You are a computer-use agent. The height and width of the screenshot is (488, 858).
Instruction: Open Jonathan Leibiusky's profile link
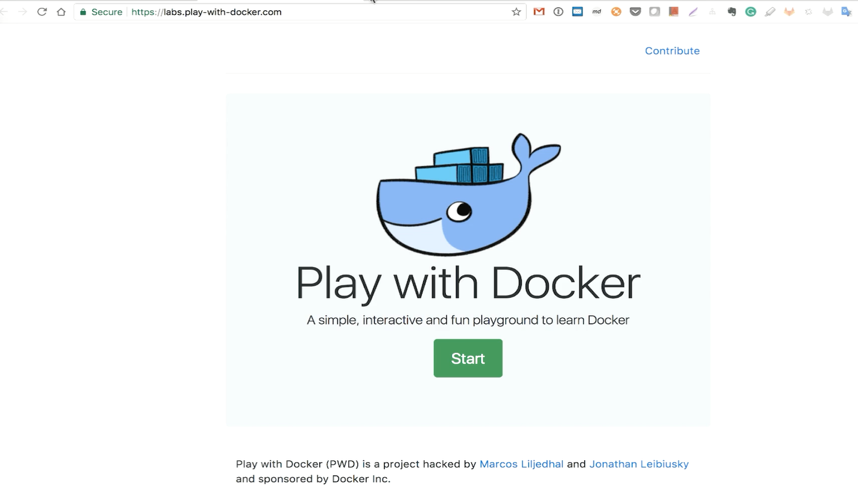coord(639,464)
